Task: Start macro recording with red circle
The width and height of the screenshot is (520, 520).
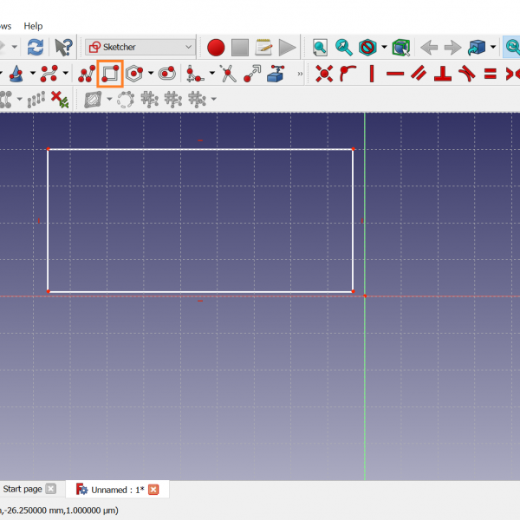Action: tap(216, 47)
